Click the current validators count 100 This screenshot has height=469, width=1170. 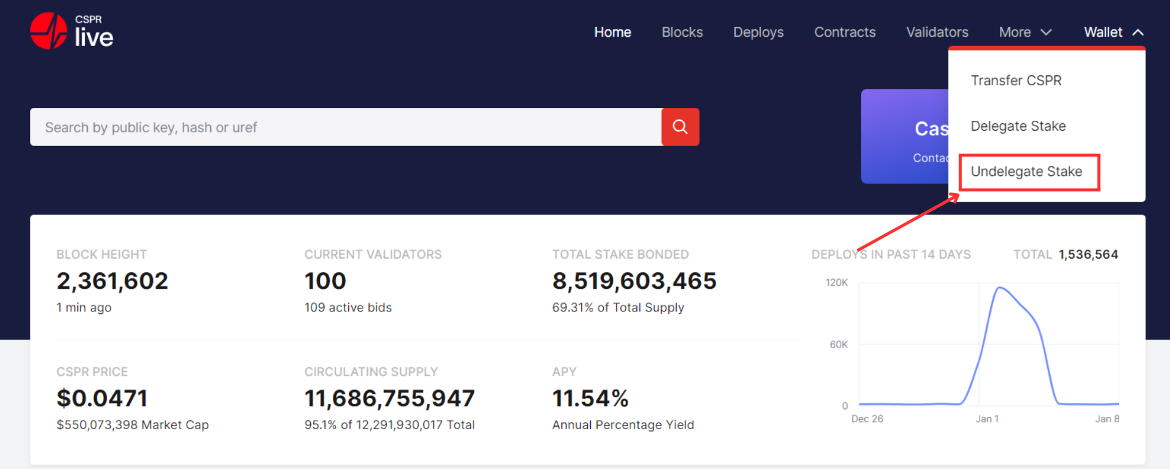pyautogui.click(x=325, y=281)
